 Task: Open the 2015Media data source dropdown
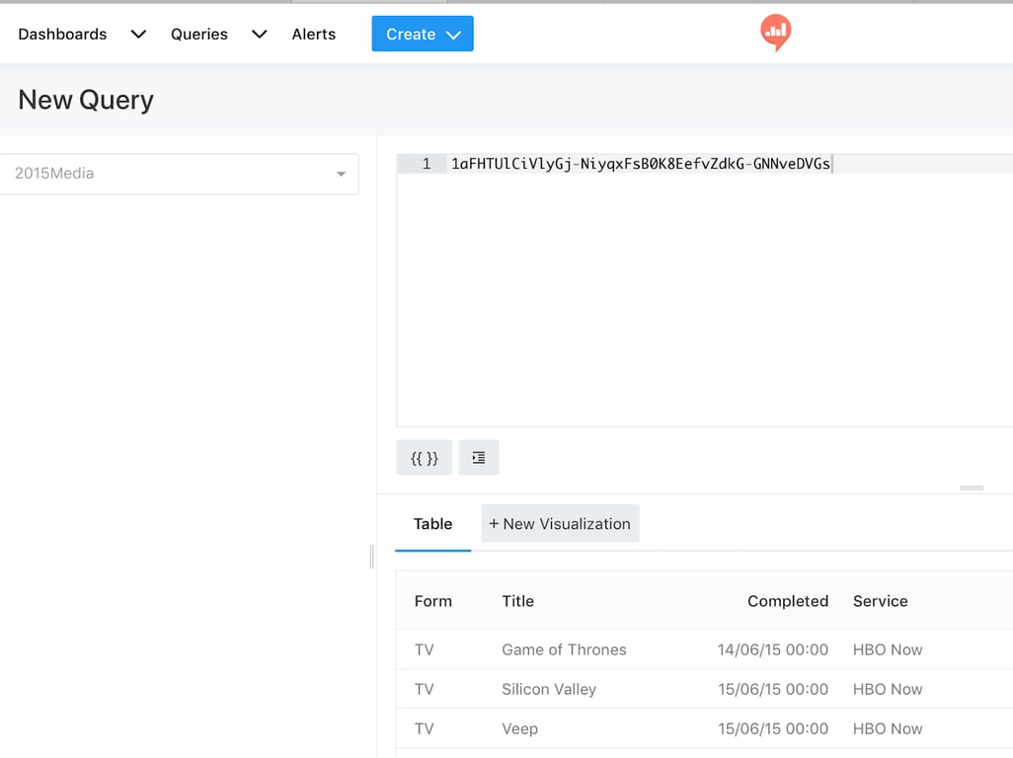(x=179, y=174)
